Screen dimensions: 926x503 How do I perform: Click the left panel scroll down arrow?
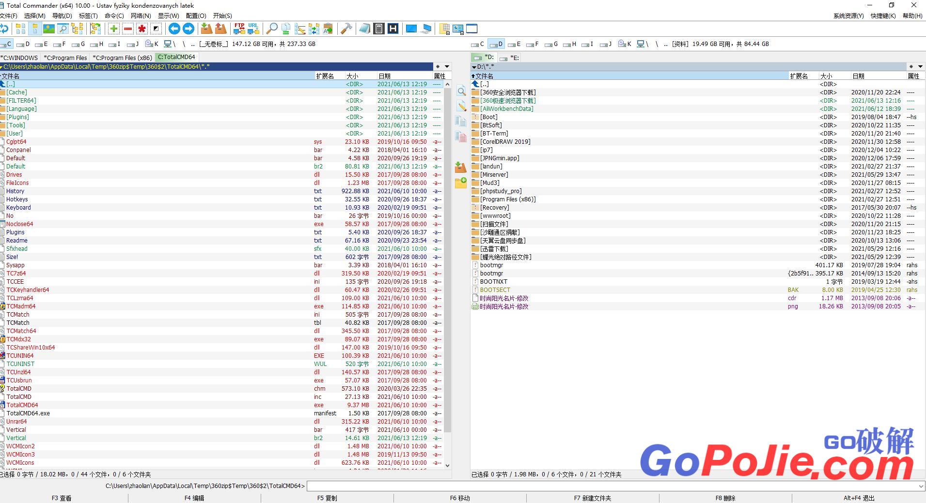coord(447,465)
